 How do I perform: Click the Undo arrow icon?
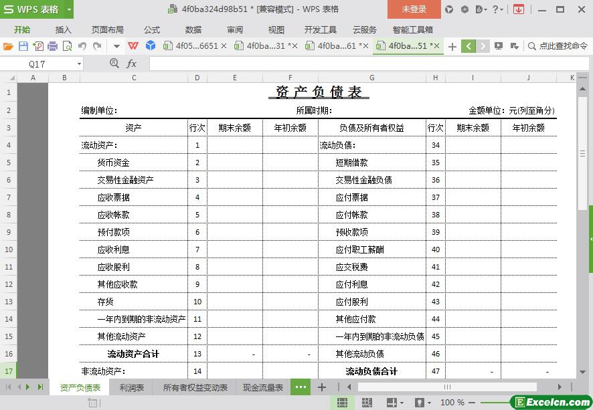point(82,46)
